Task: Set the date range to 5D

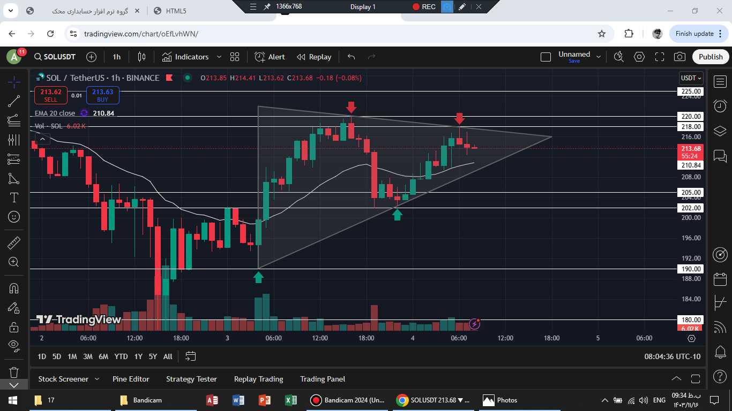Action: [57, 356]
